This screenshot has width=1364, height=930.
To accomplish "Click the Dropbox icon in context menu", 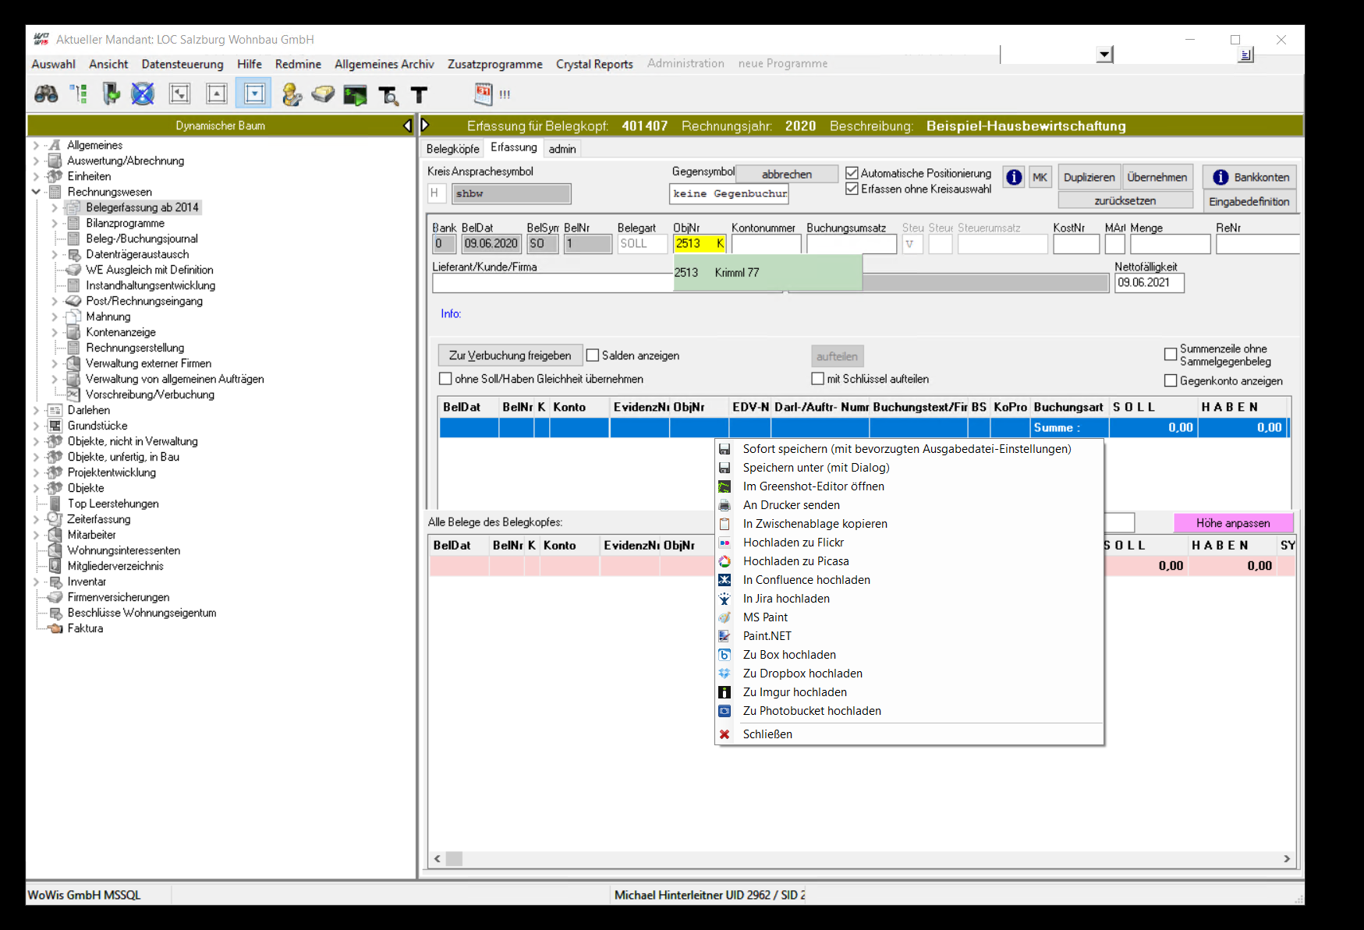I will [725, 674].
